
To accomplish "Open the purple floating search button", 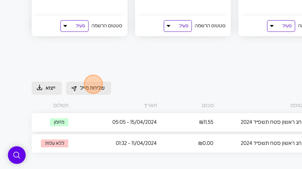I will (x=17, y=155).
